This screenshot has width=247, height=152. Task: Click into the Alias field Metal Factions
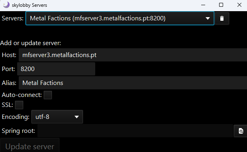click(x=133, y=83)
